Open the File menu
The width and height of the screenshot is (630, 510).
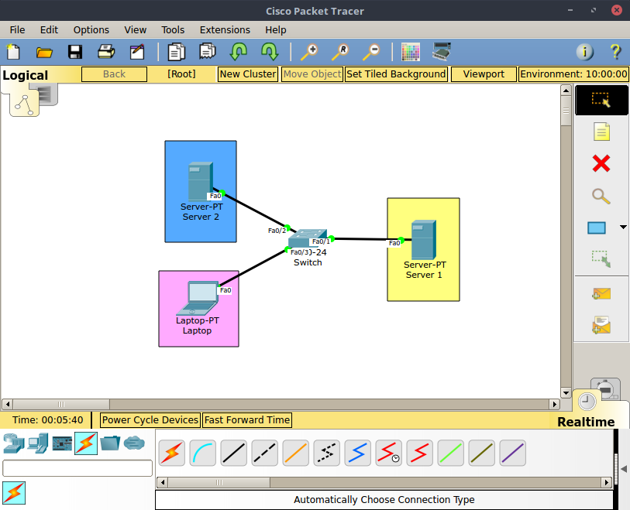coord(17,30)
